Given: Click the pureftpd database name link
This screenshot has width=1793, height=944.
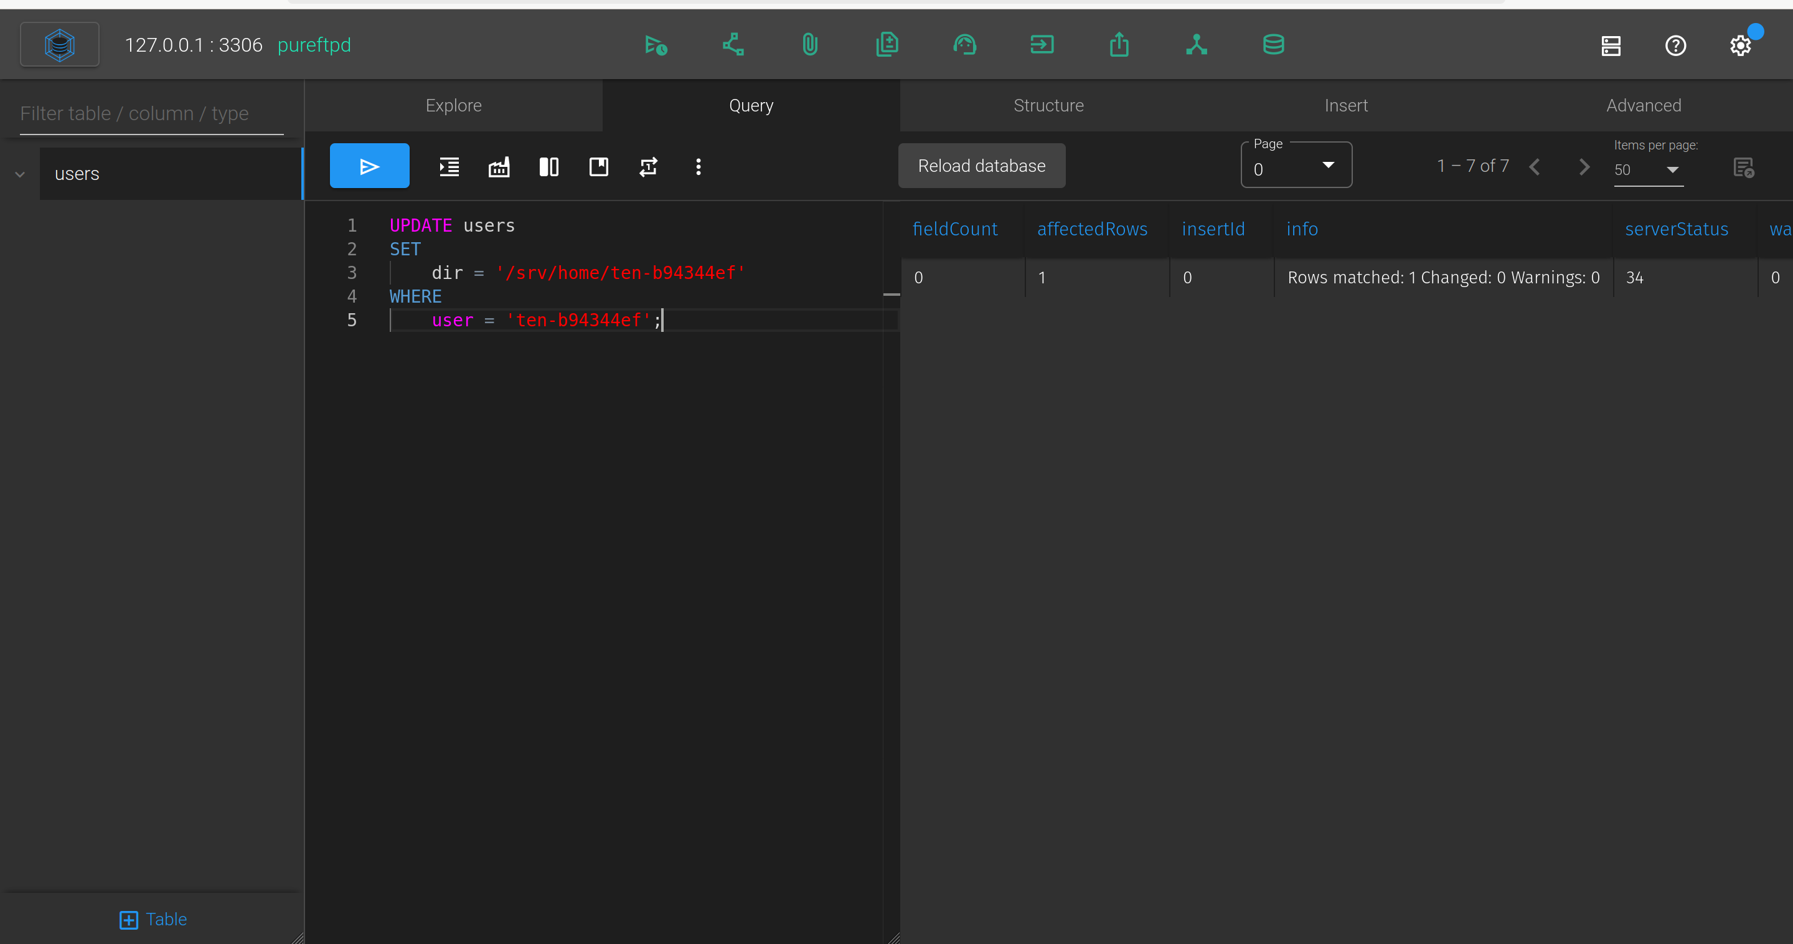Looking at the screenshot, I should click(314, 45).
